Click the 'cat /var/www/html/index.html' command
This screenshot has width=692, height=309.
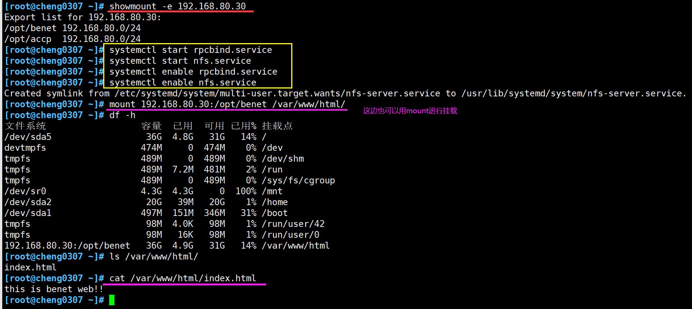click(183, 278)
